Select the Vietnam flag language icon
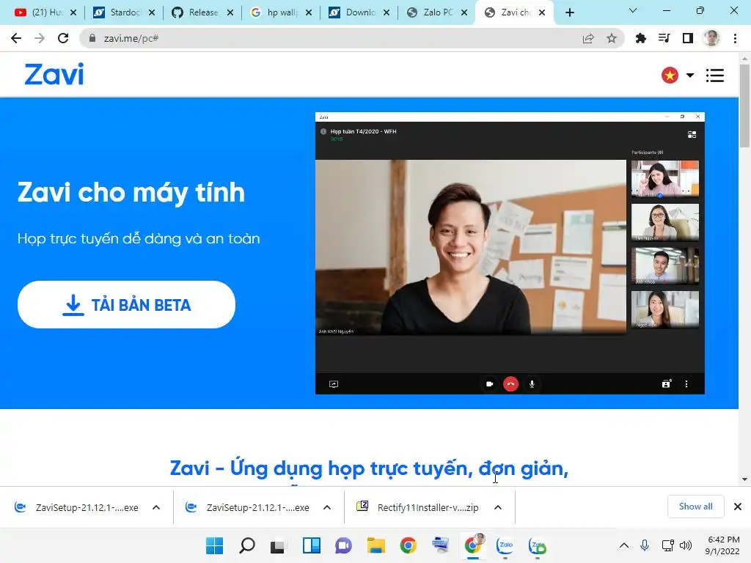The width and height of the screenshot is (751, 563). pyautogui.click(x=670, y=76)
